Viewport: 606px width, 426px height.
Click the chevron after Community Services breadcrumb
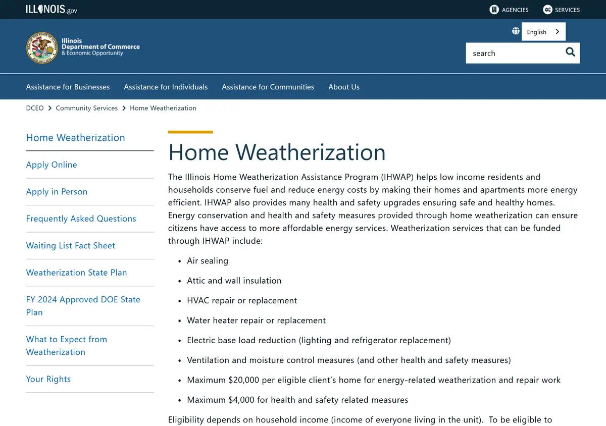[124, 109]
